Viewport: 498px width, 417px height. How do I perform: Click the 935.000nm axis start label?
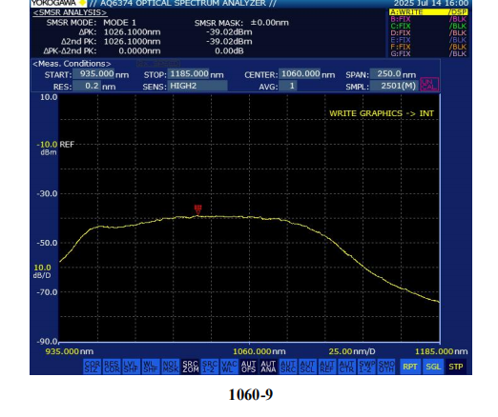[70, 351]
